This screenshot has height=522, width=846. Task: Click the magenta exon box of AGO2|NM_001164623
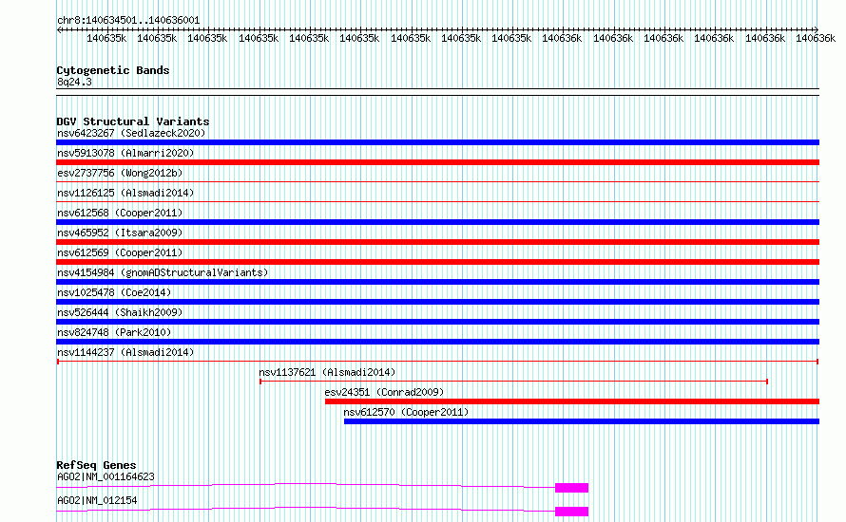572,488
